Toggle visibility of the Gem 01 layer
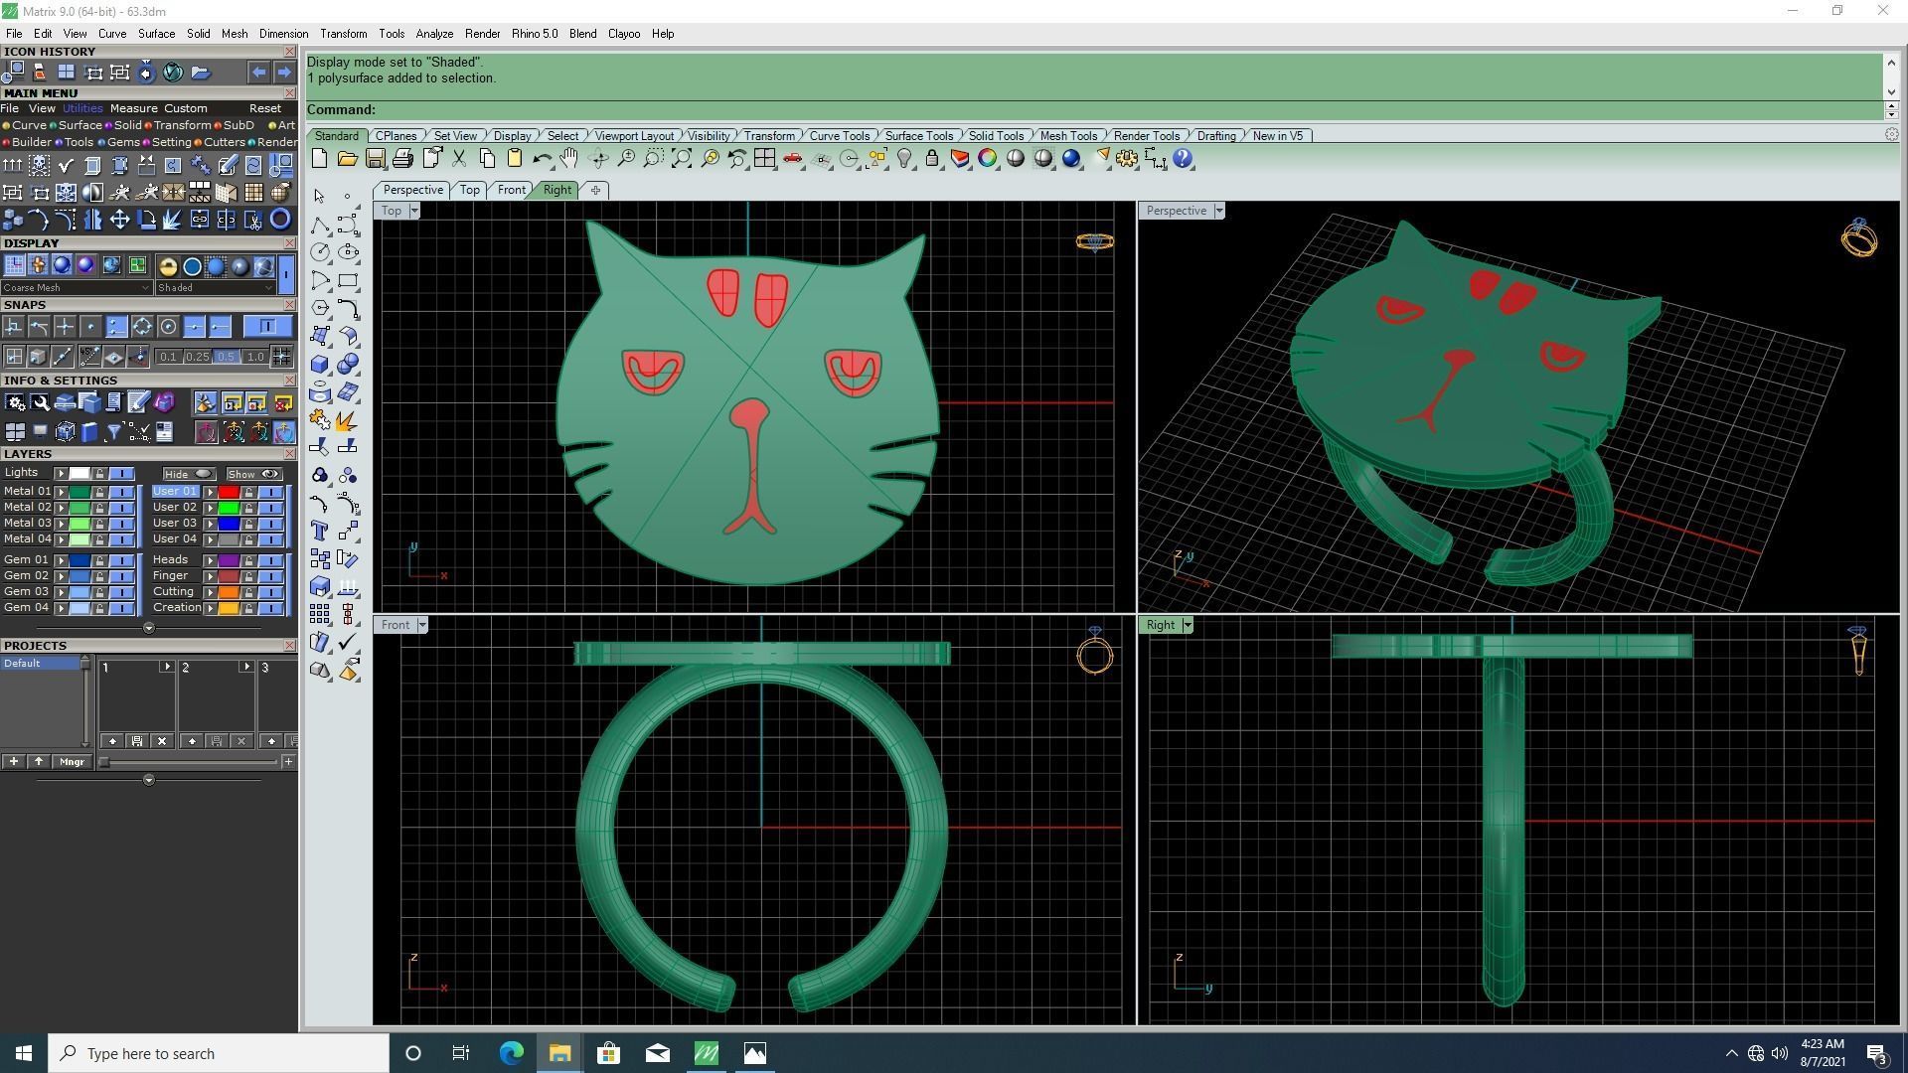Screen dimensions: 1908x1073 122,560
